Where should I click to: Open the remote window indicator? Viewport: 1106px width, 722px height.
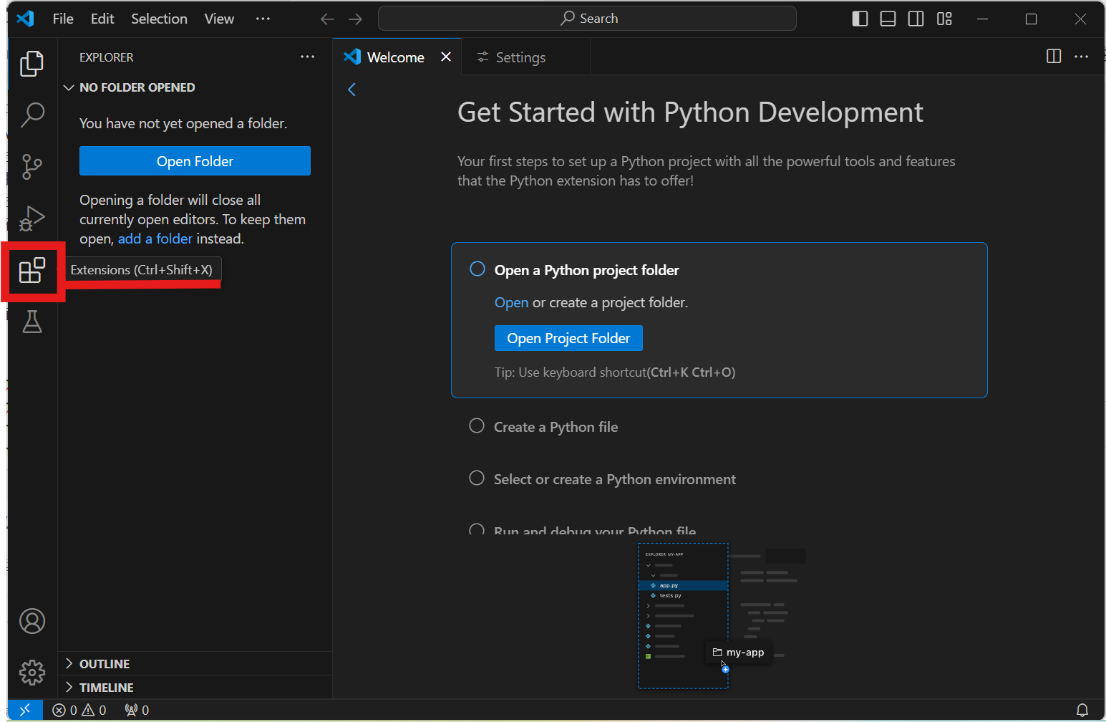coord(25,710)
